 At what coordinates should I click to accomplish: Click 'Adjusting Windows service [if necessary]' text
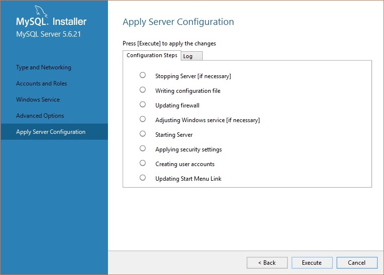pos(208,120)
